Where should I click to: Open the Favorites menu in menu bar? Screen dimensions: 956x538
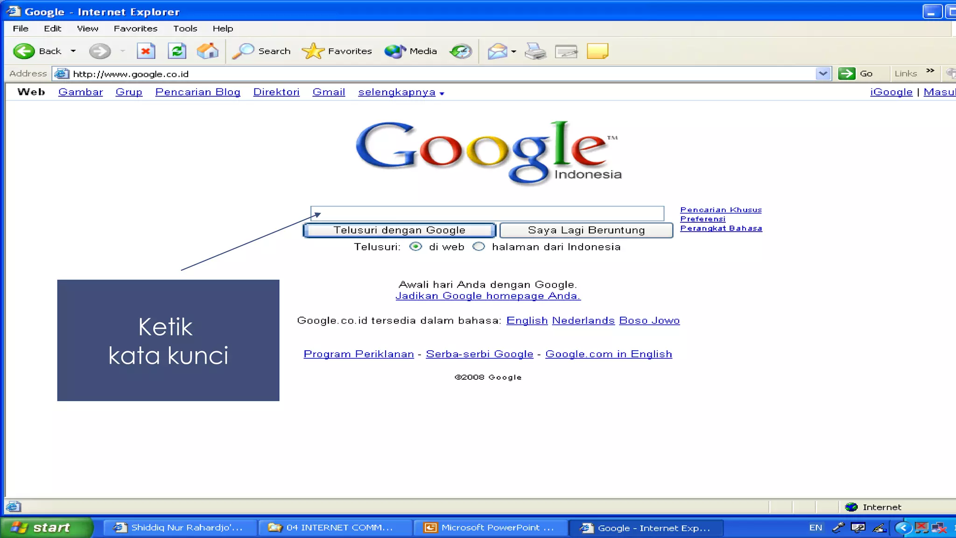(x=135, y=28)
